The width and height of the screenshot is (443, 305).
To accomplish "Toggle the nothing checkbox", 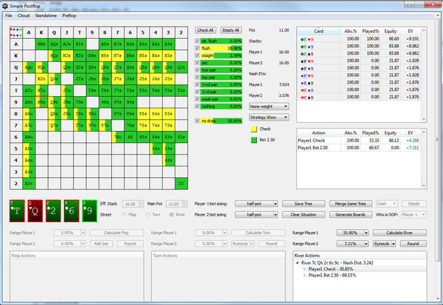I will coord(197,106).
